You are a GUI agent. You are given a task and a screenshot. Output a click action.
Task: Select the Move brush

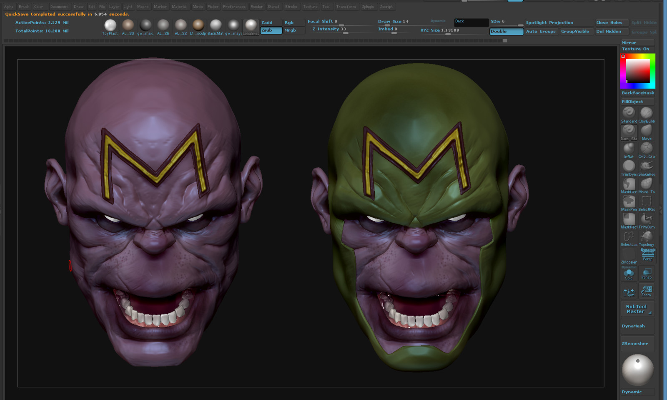647,132
